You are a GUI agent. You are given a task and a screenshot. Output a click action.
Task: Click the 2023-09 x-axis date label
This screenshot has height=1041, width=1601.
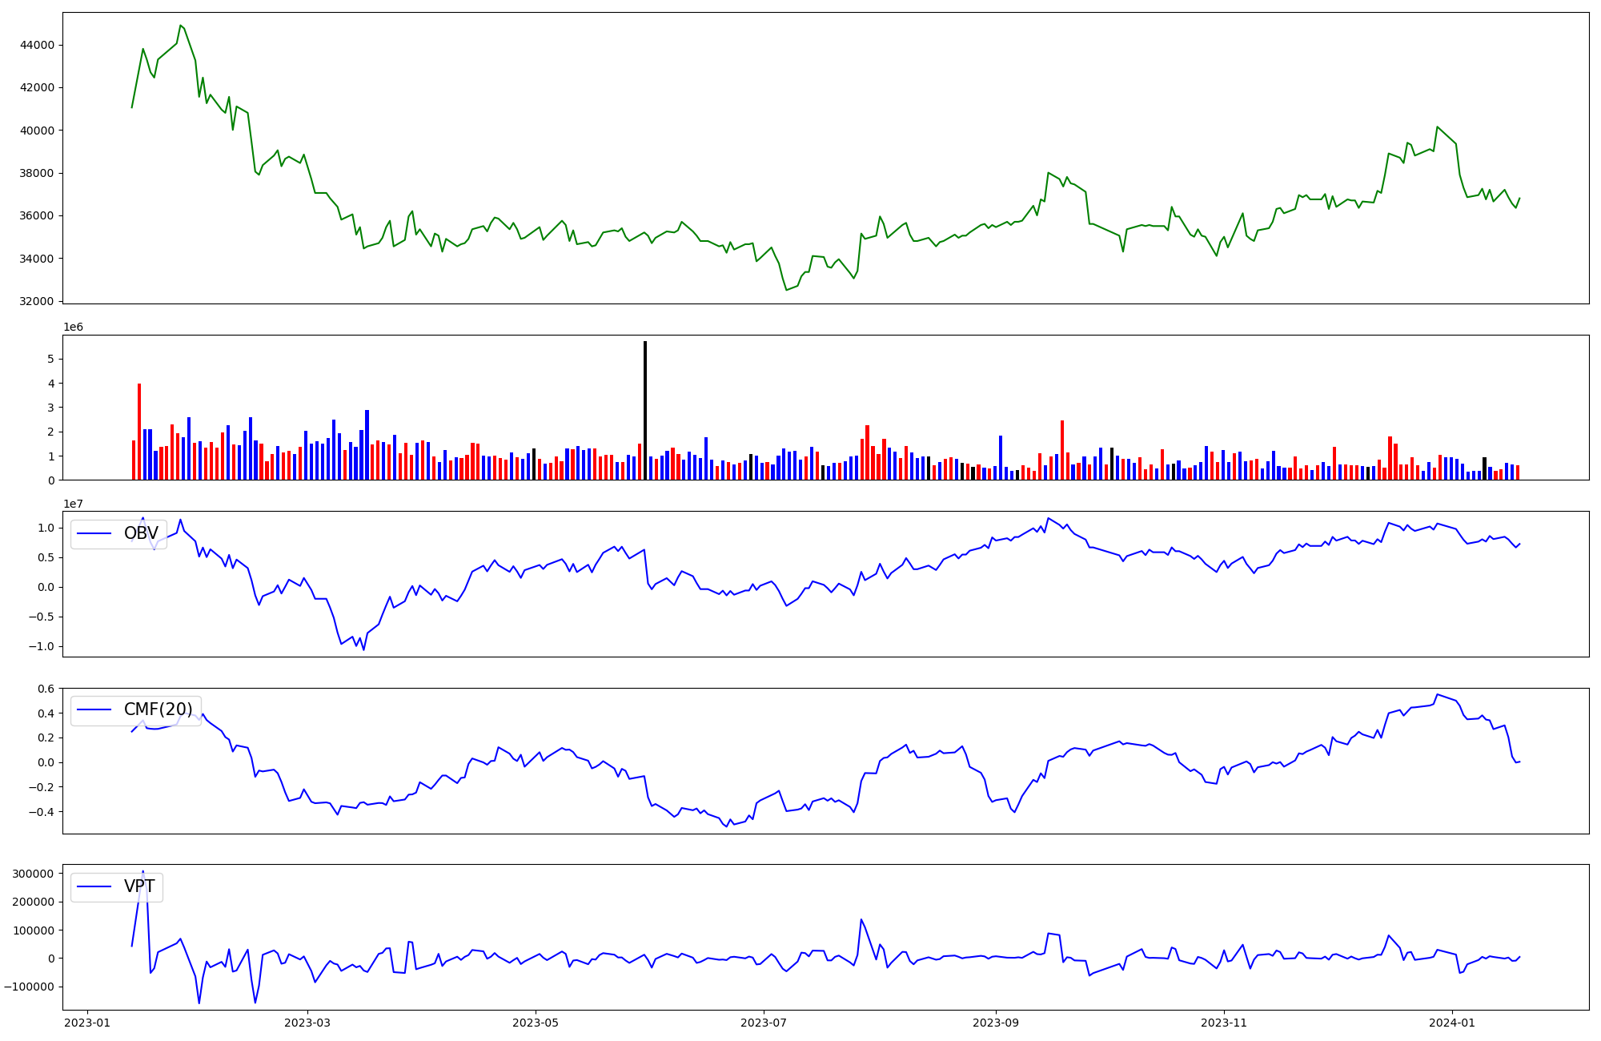(x=996, y=1023)
